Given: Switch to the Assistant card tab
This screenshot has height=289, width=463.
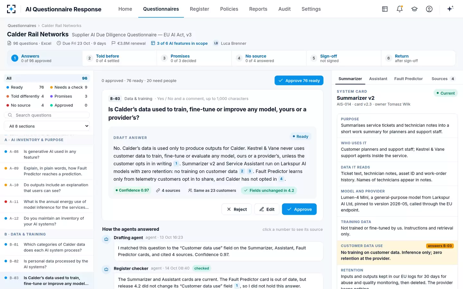Looking at the screenshot, I should (378, 79).
